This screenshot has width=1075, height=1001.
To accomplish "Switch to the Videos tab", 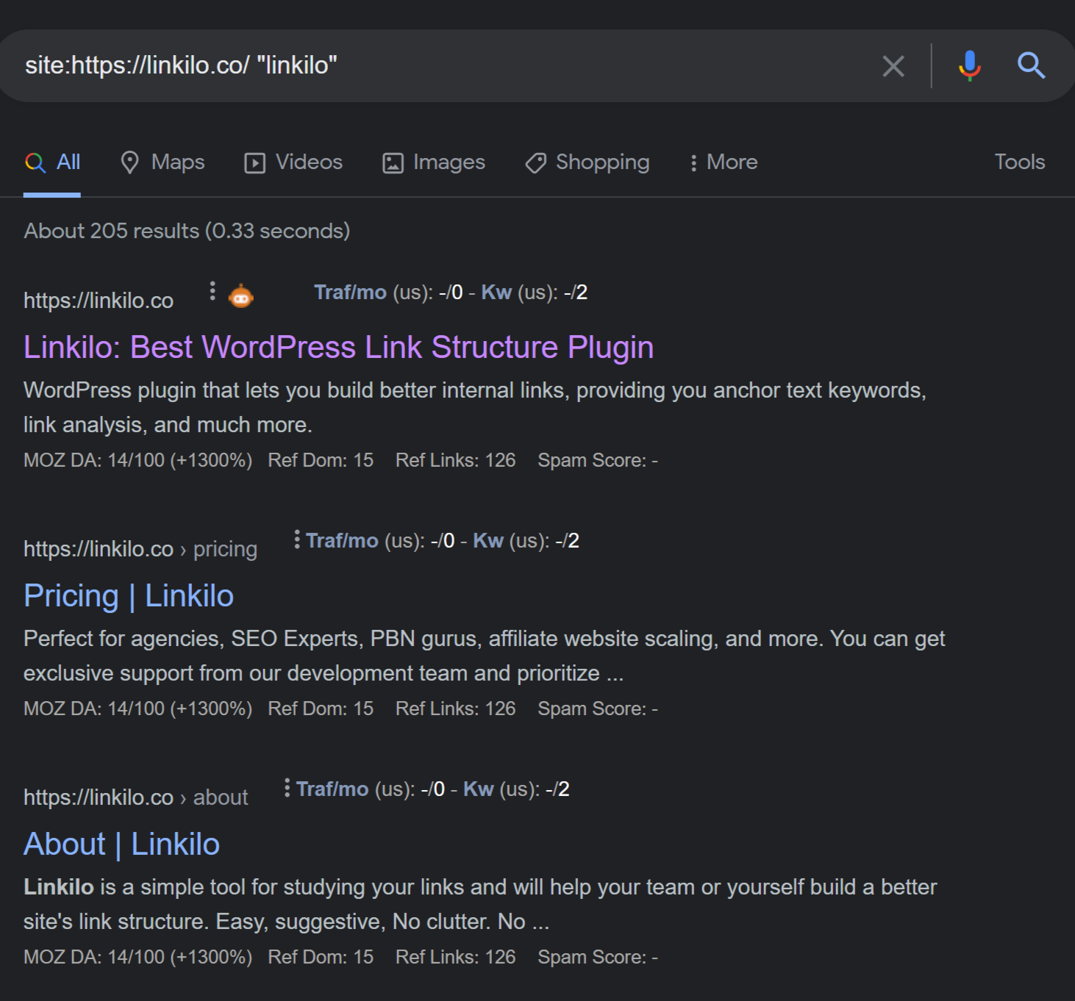I will coord(293,162).
